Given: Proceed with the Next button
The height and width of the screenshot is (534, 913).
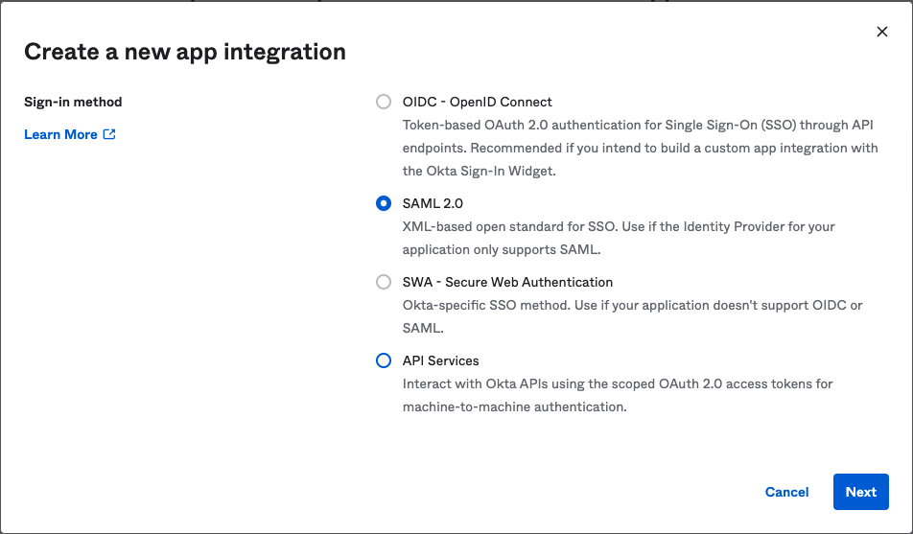Looking at the screenshot, I should [860, 492].
